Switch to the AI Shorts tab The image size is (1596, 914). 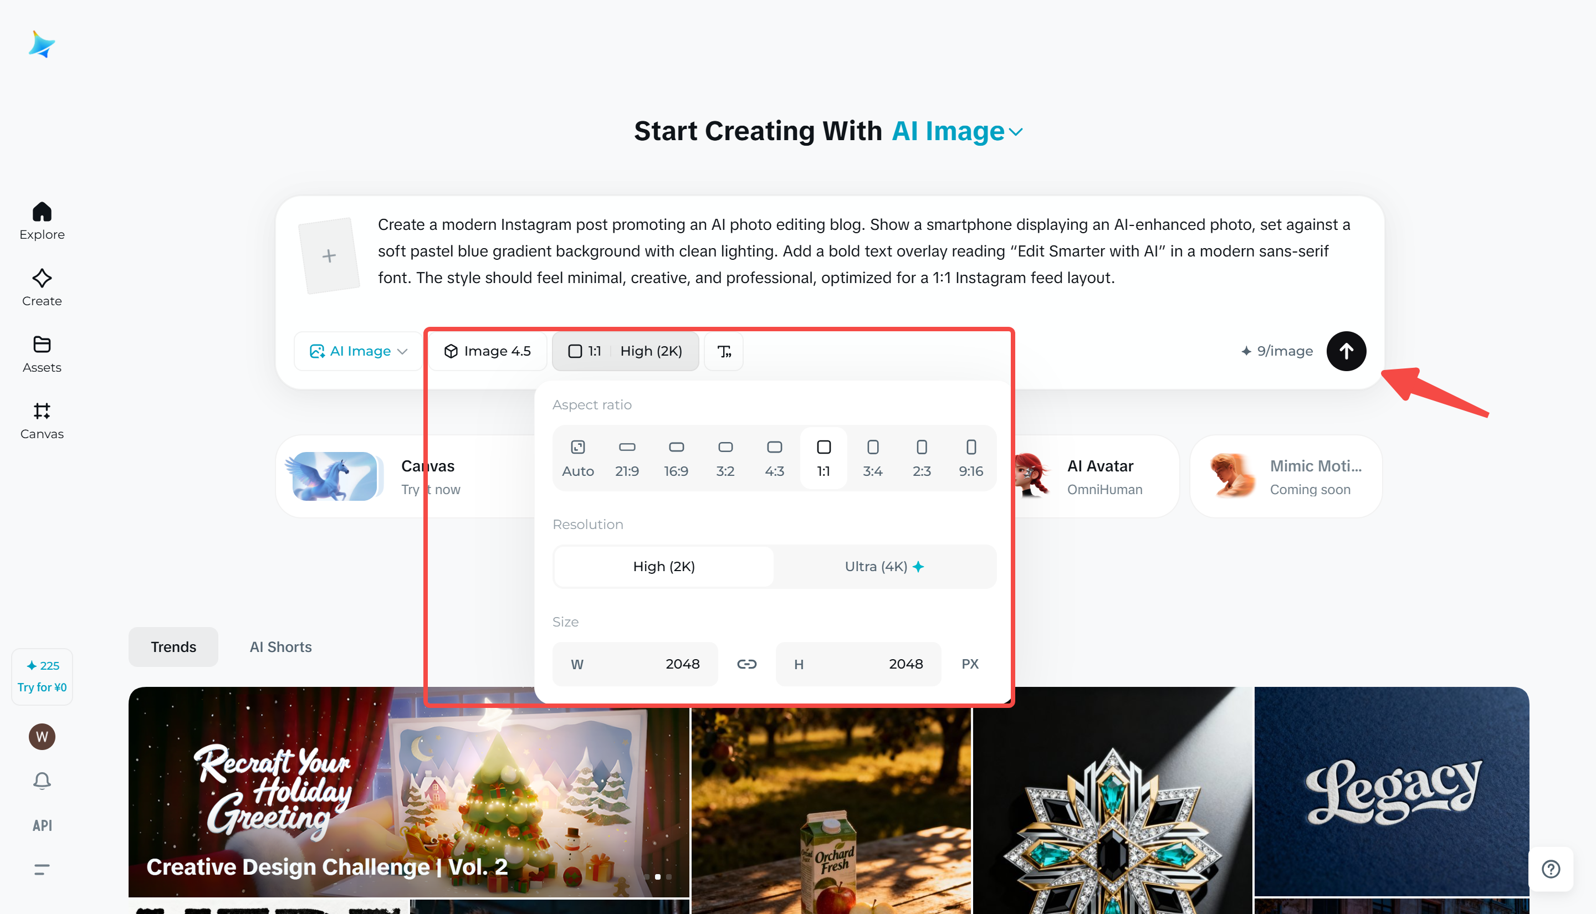[280, 647]
